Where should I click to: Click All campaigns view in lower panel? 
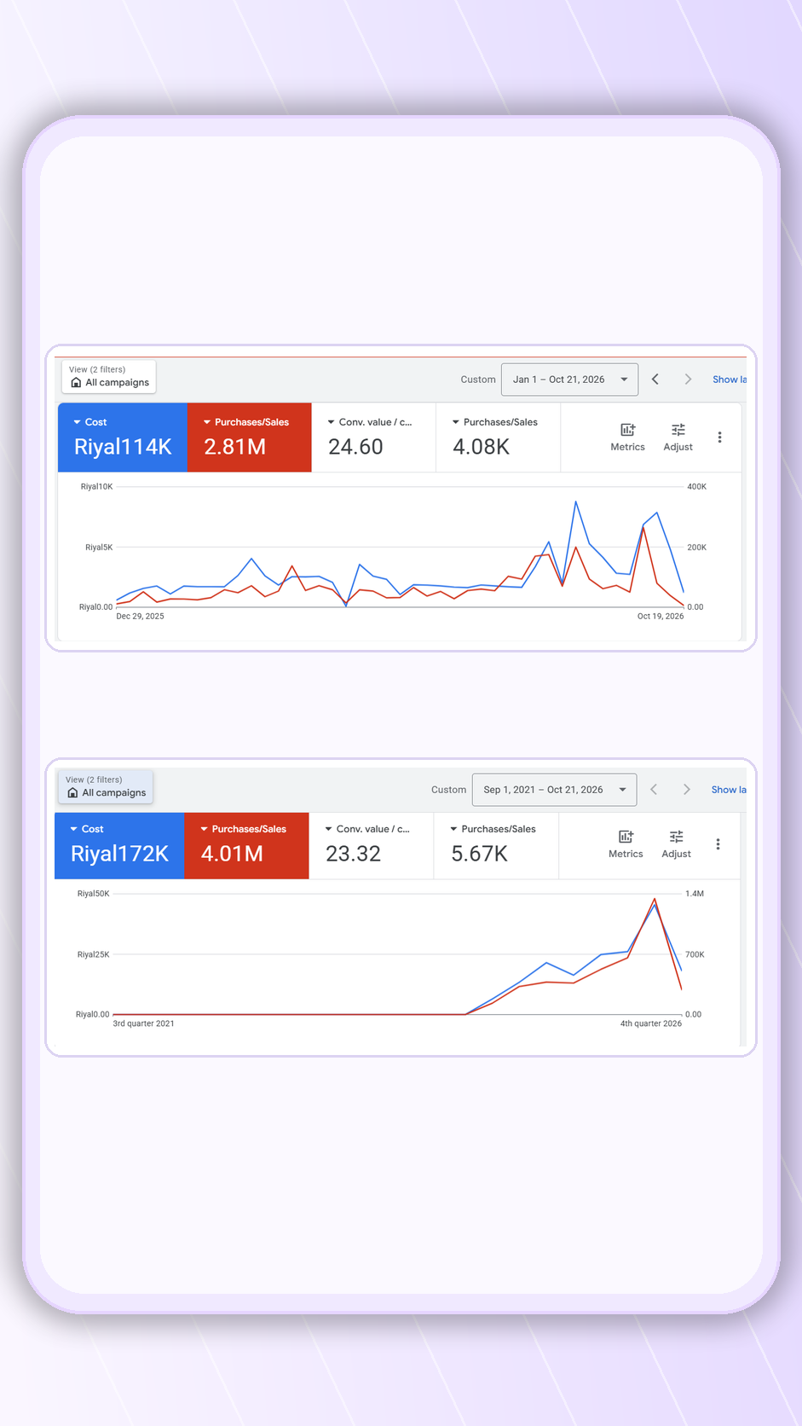coord(106,786)
